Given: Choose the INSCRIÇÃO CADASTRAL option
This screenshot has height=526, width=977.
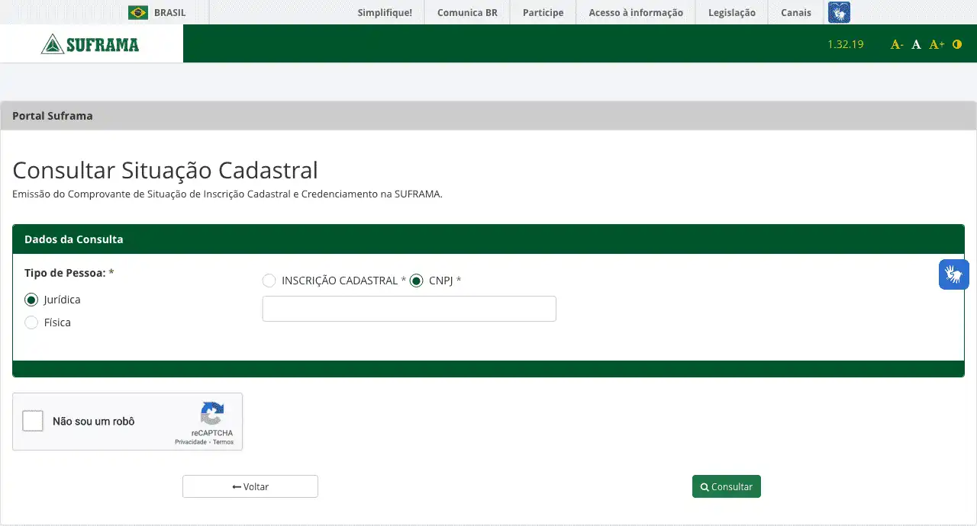Looking at the screenshot, I should point(269,281).
